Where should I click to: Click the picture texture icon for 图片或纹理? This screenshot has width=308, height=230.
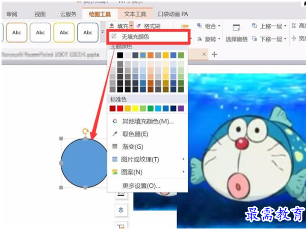115,159
